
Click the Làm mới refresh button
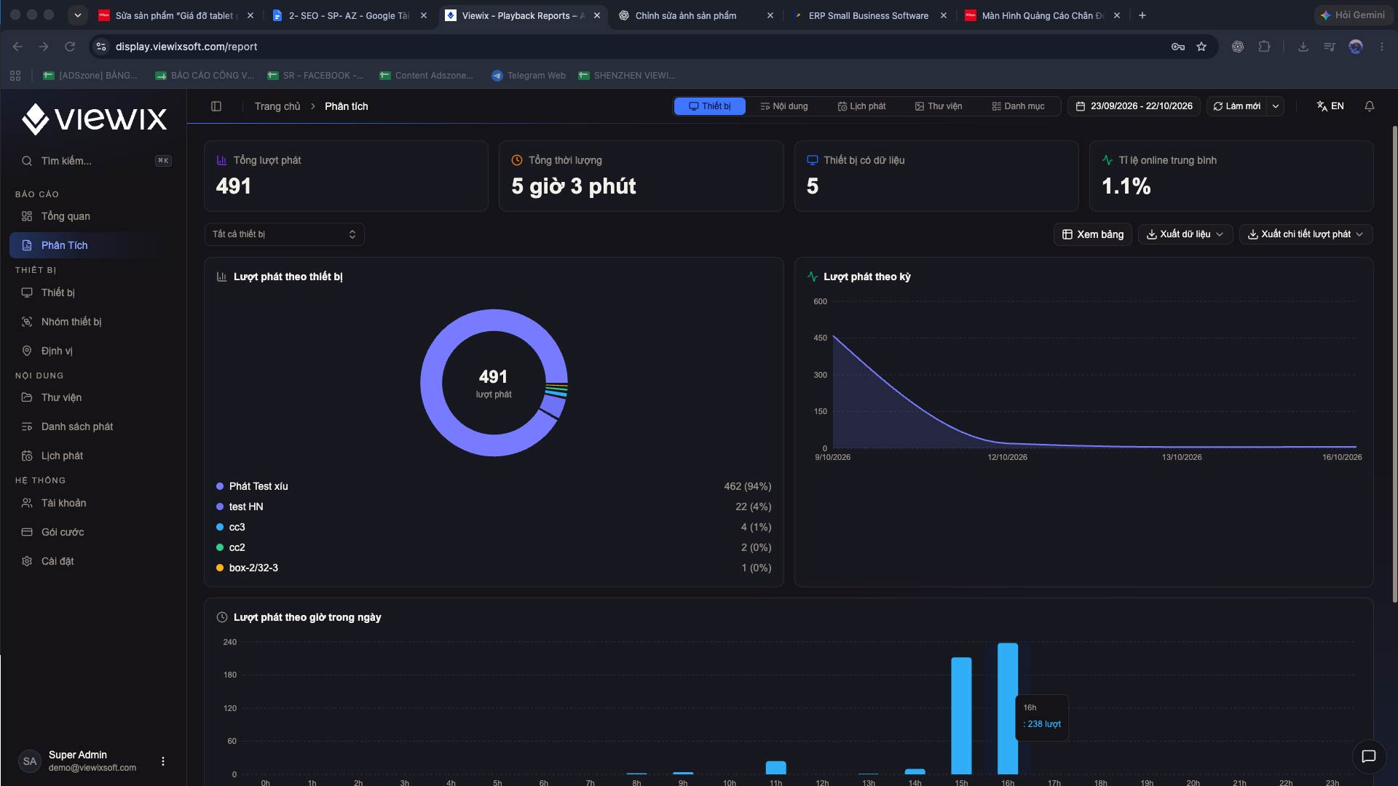1236,106
